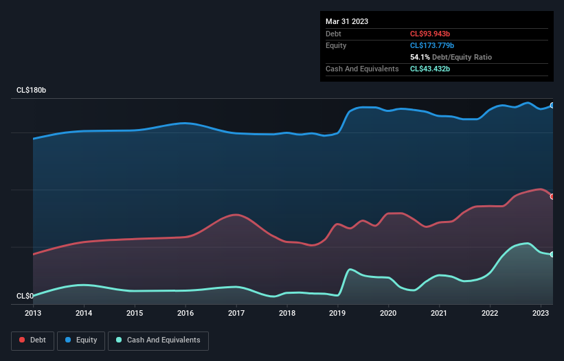This screenshot has height=361, width=564.
Task: Click tooltip's Cash And Equivalents row label
Action: click(362, 69)
